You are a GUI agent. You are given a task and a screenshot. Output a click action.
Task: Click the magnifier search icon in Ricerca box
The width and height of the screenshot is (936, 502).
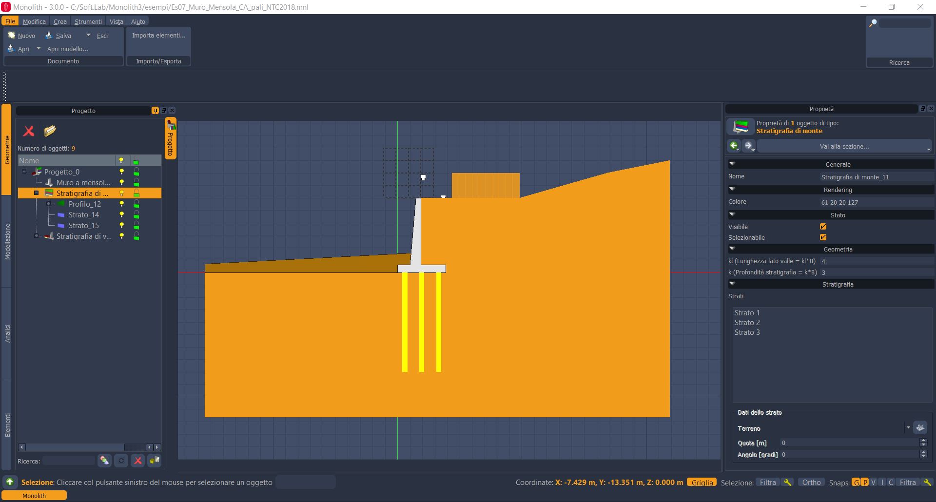coord(873,23)
